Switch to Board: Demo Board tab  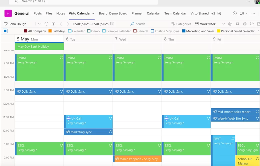pos(113,13)
